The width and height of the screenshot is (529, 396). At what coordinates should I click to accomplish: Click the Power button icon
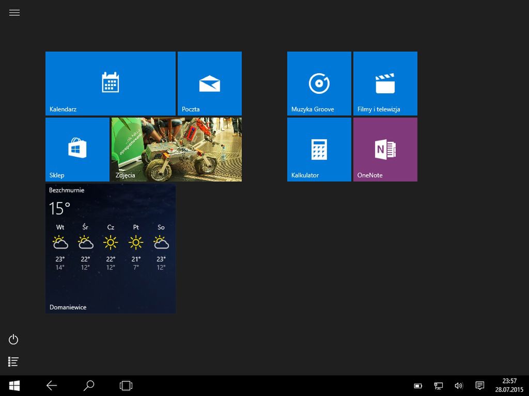pos(14,339)
